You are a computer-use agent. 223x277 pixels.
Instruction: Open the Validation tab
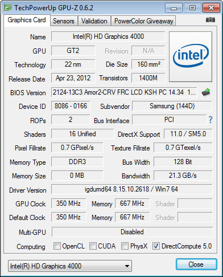tap(94, 21)
